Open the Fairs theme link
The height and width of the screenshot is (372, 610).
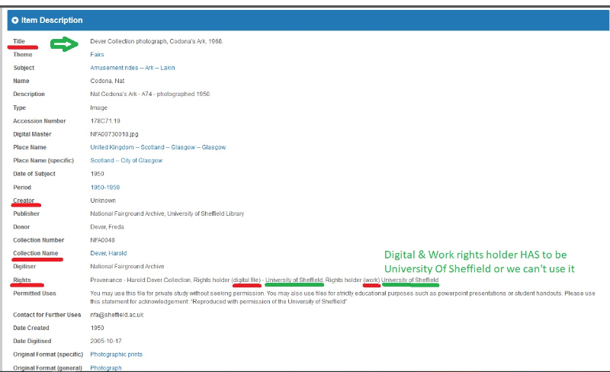coord(97,54)
